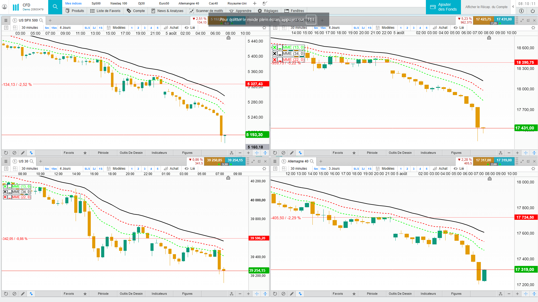Click green 17 319,00 price label on Allemagne 40

tap(526, 270)
